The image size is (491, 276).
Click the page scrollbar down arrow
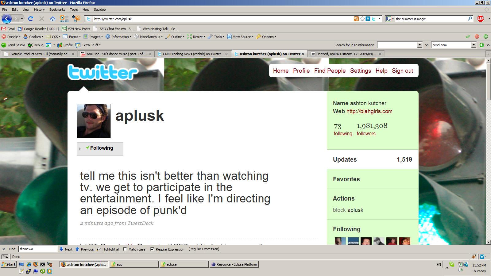click(488, 242)
